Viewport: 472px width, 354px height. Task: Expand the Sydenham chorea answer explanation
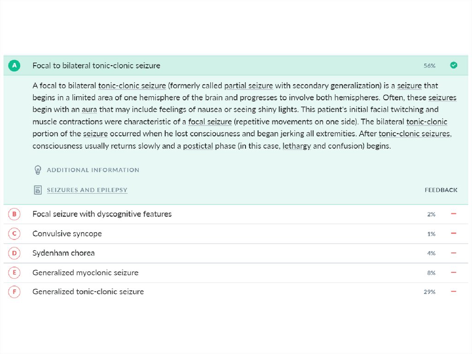coord(63,253)
